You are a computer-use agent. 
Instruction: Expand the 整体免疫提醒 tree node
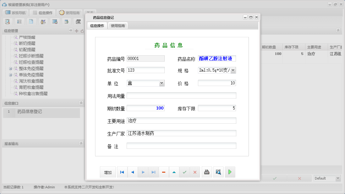(10, 68)
